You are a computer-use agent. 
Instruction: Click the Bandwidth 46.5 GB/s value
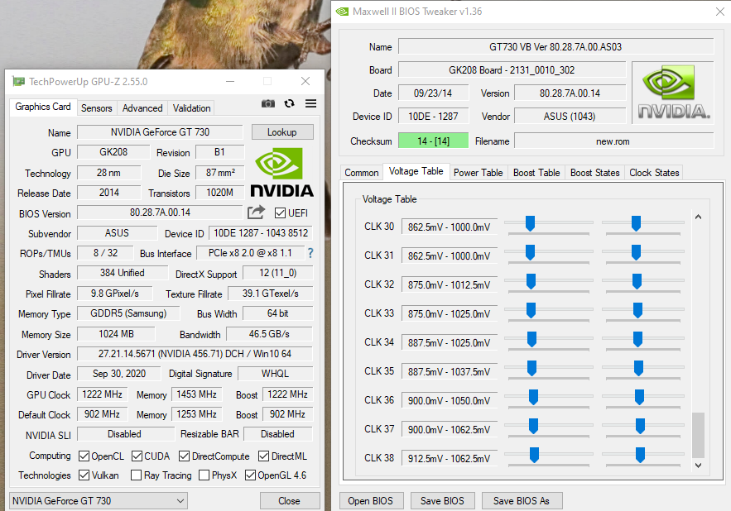click(269, 334)
